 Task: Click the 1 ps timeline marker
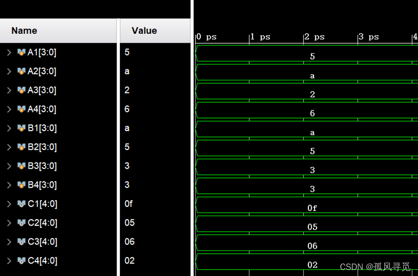[260, 37]
